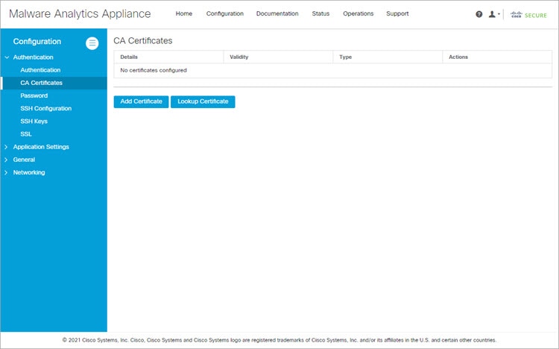Open the Support menu
This screenshot has height=349, width=559.
(397, 13)
